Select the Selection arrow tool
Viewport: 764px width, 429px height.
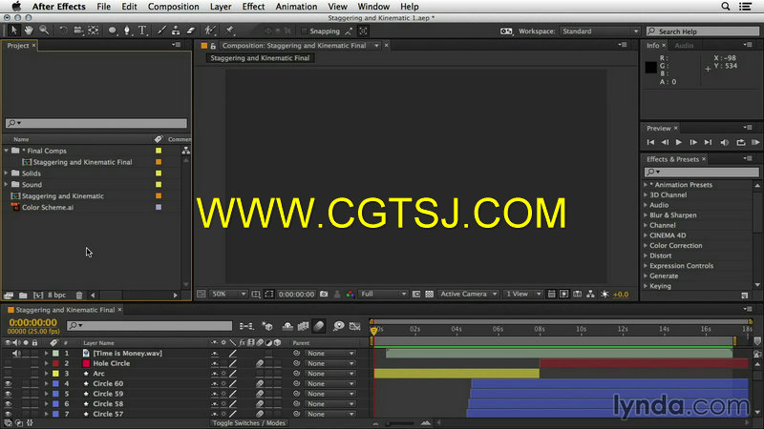pos(13,31)
